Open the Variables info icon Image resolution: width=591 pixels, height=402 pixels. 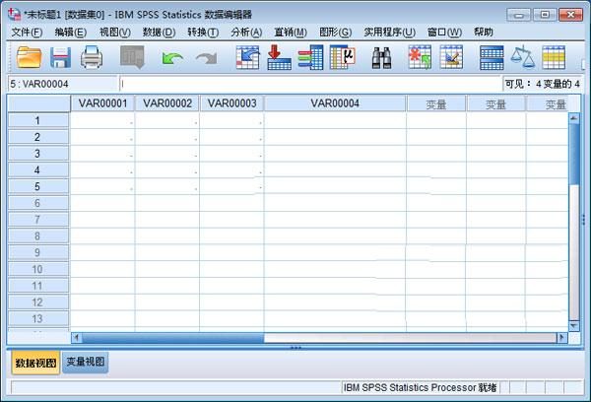coord(310,57)
